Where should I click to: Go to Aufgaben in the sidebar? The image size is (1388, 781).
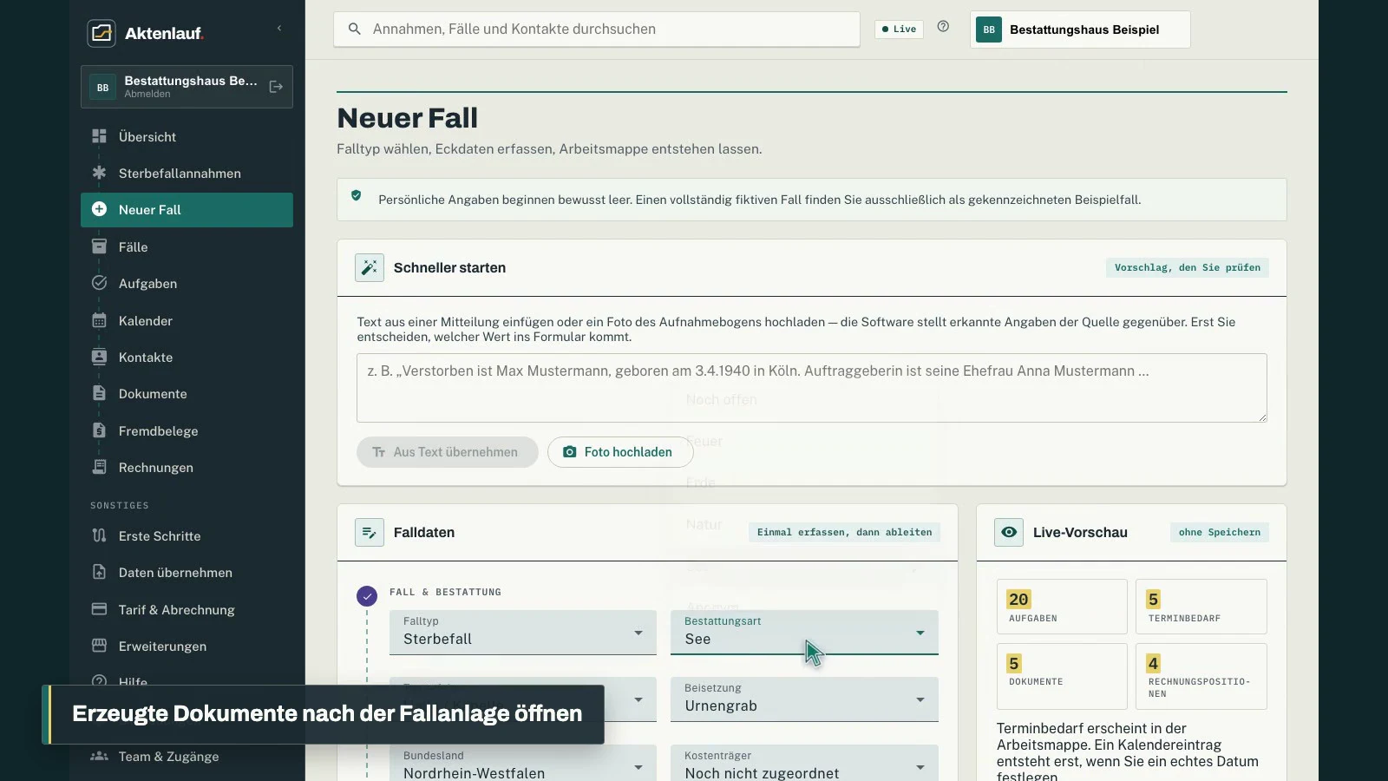tap(187, 283)
